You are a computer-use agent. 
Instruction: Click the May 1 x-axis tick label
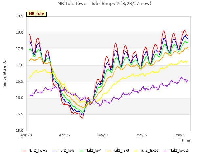coord(103,135)
